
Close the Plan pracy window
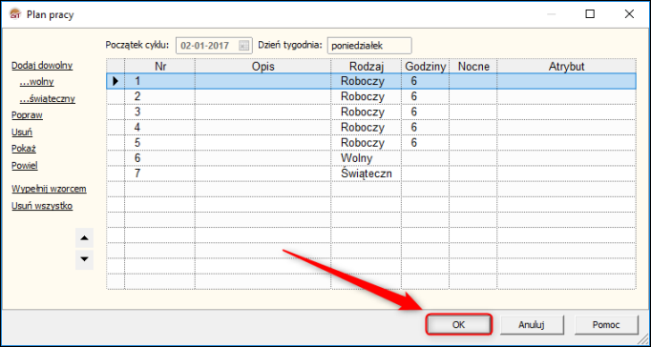point(629,14)
